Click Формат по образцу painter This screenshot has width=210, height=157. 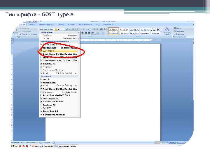28,34
